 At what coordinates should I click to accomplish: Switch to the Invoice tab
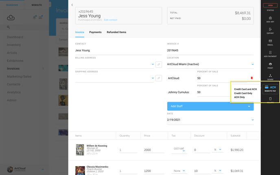(x=79, y=32)
